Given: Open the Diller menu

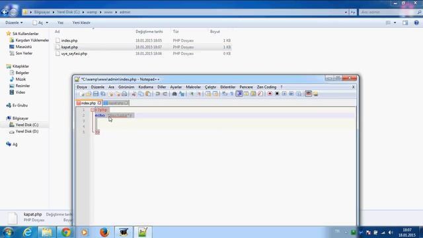Looking at the screenshot, I should [x=161, y=87].
